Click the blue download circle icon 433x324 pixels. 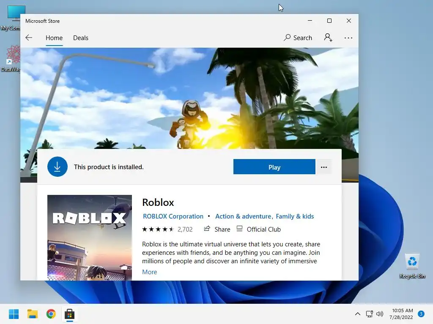[x=58, y=167]
